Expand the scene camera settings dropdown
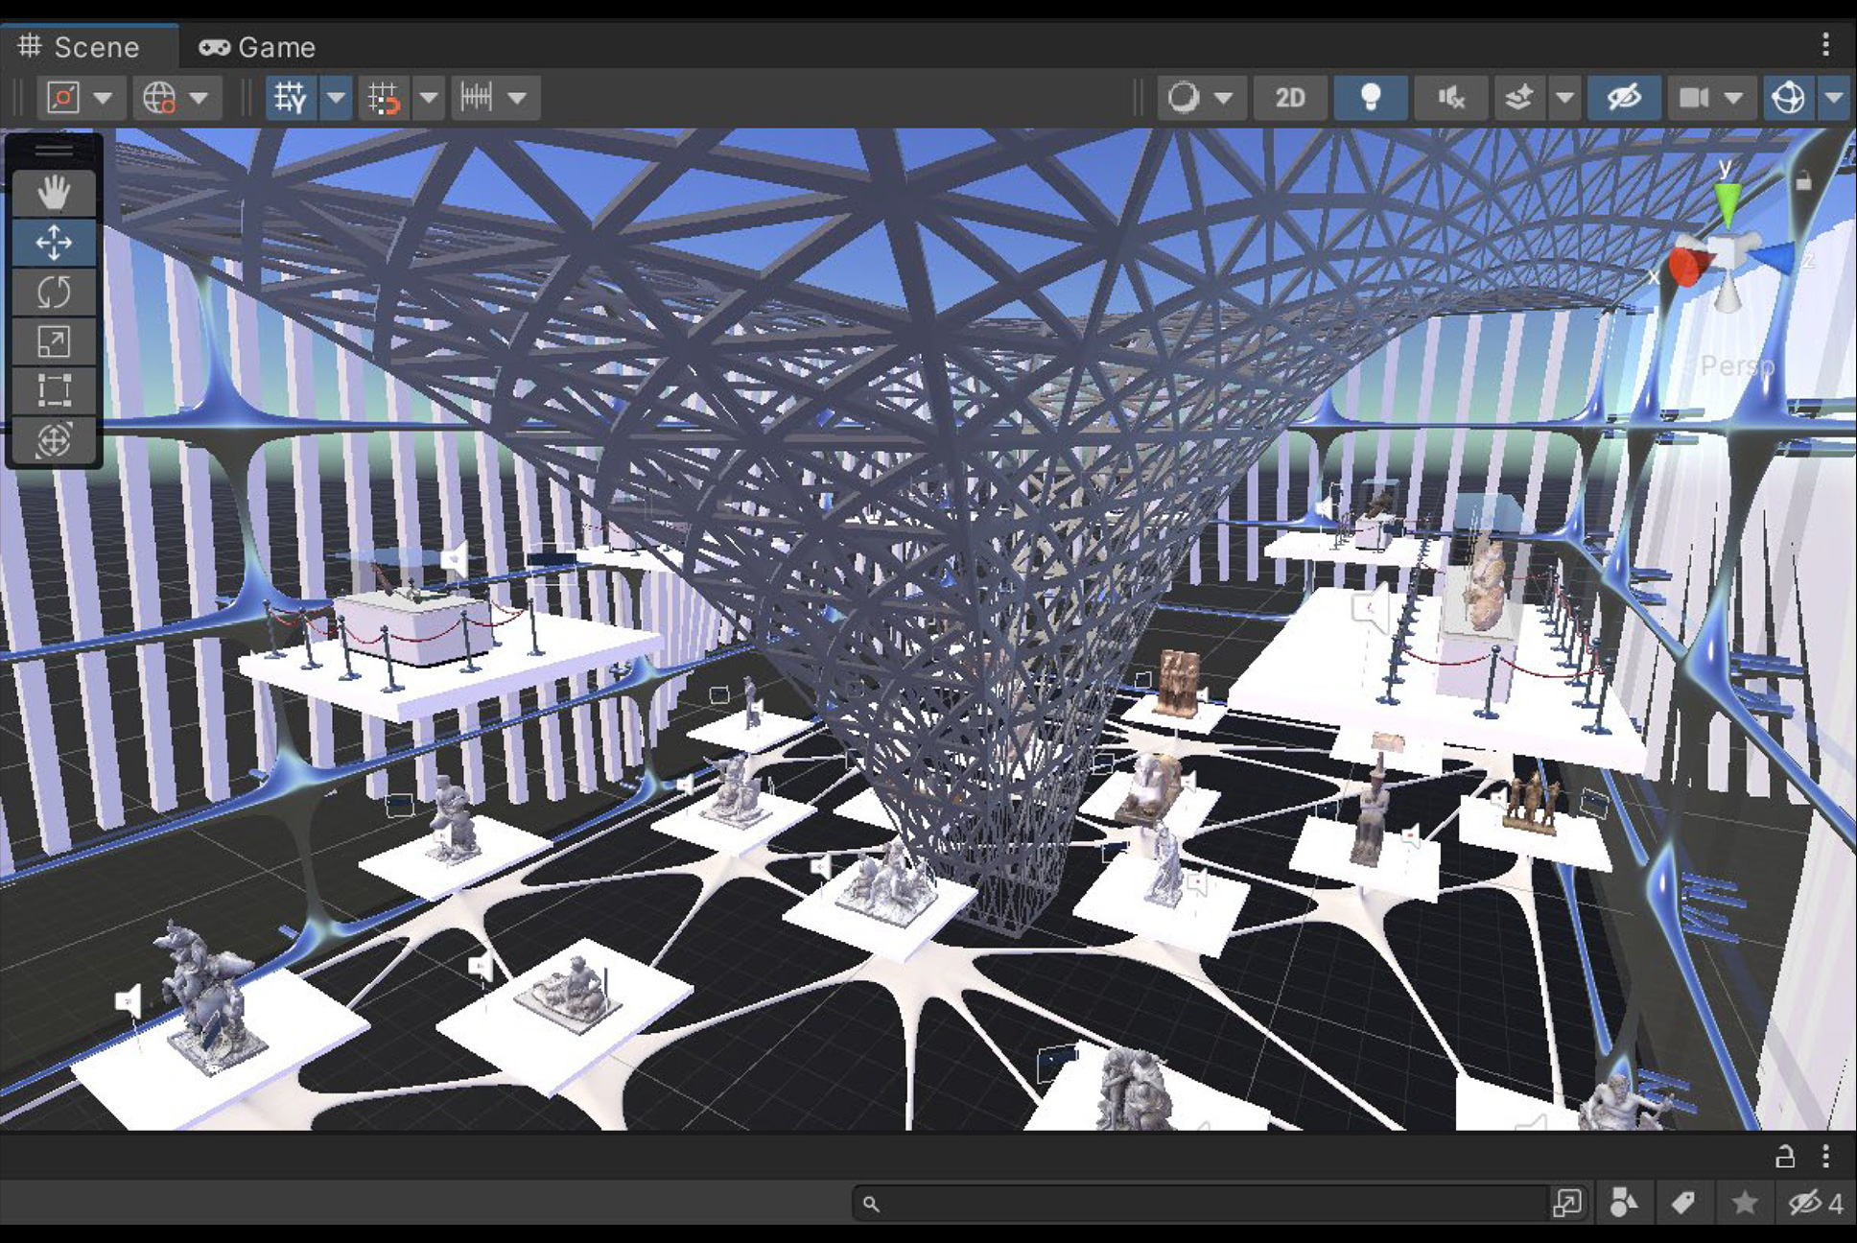 tap(1733, 98)
